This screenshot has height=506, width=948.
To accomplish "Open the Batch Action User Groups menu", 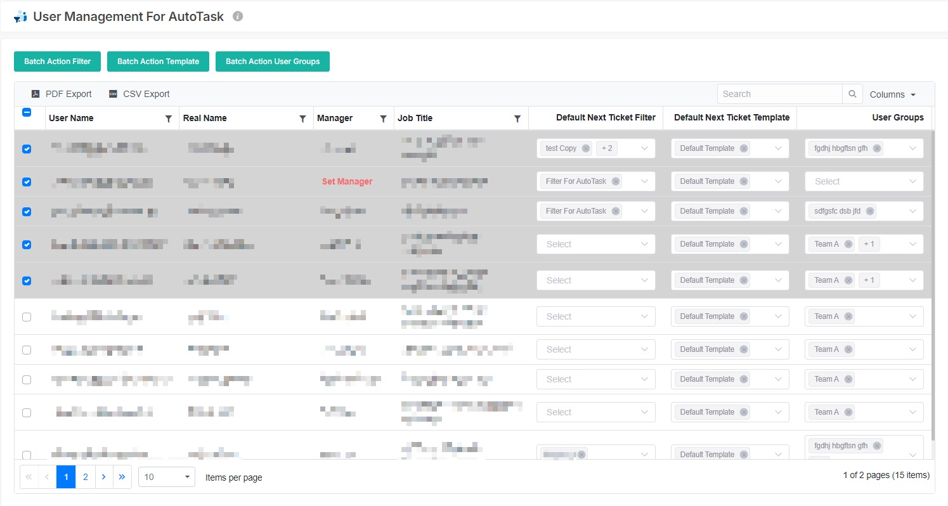I will (272, 62).
